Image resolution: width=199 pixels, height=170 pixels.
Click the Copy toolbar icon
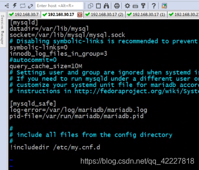(90, 6)
